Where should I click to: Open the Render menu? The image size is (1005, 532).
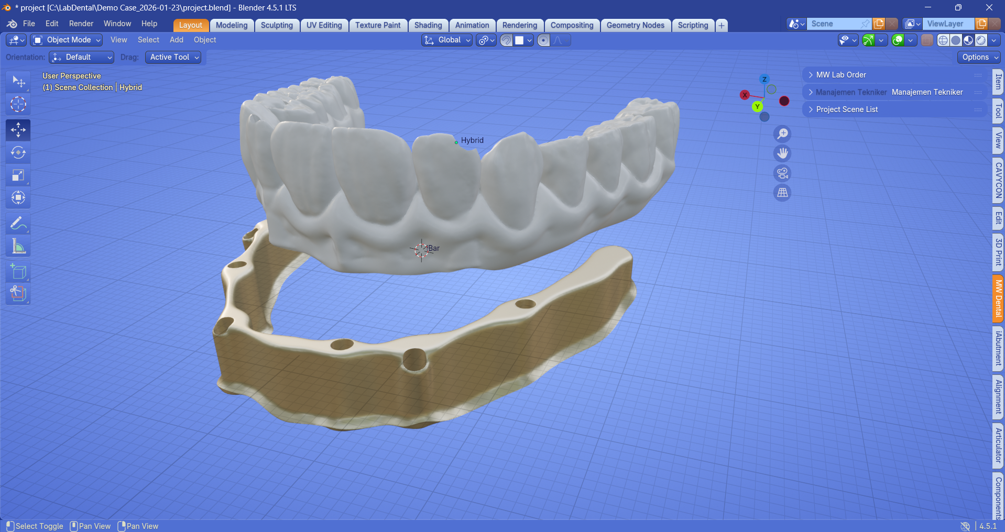81,24
